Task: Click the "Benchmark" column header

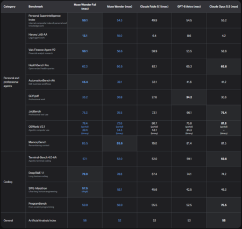Action: (35, 6)
